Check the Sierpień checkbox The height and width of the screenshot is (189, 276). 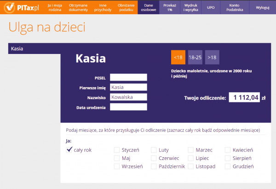coord(228,158)
